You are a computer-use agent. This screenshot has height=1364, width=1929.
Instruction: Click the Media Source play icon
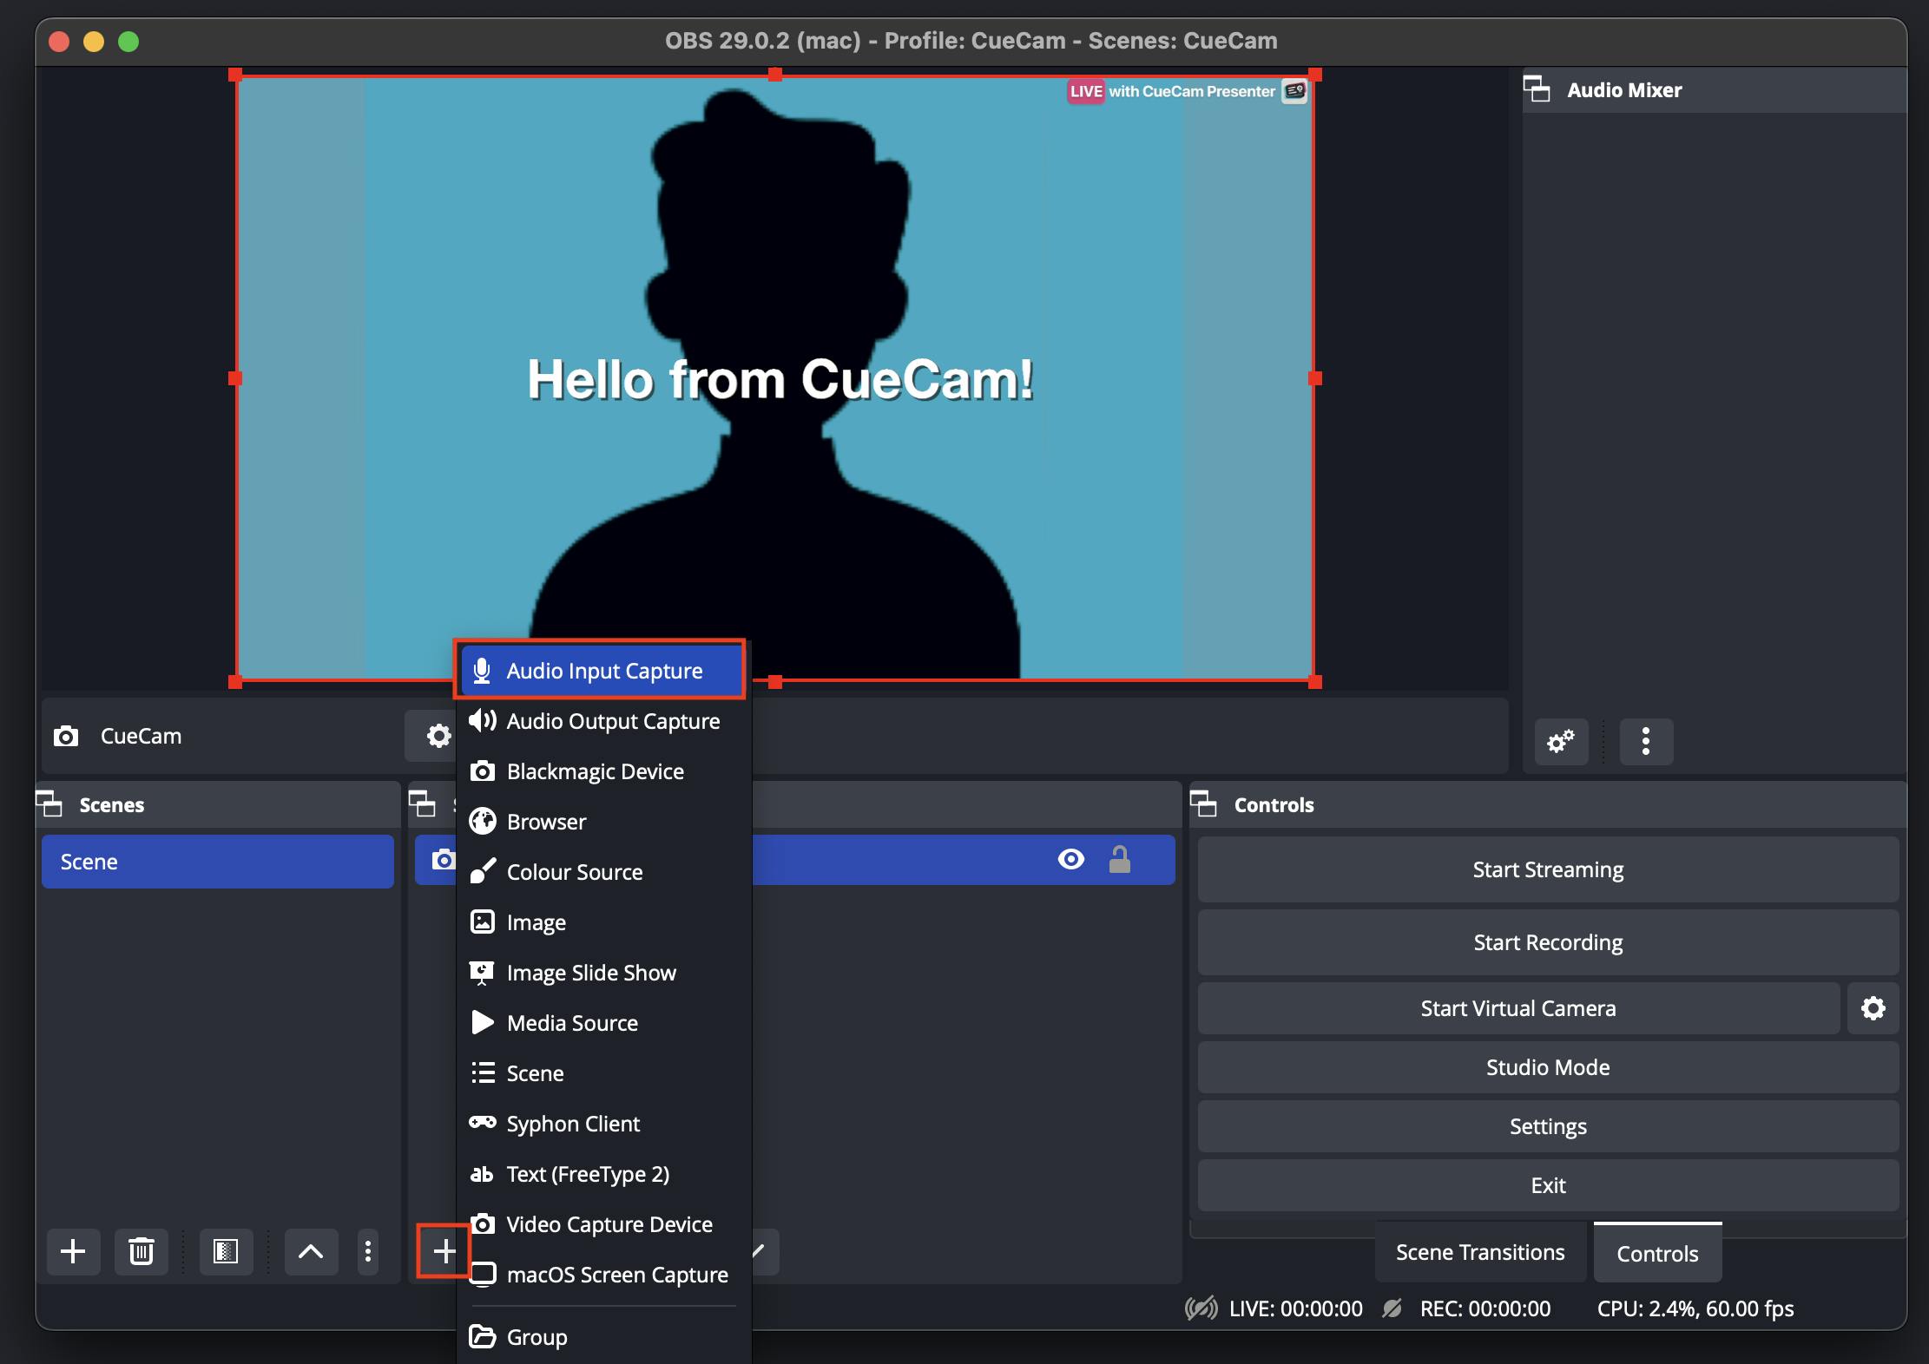click(x=482, y=1022)
